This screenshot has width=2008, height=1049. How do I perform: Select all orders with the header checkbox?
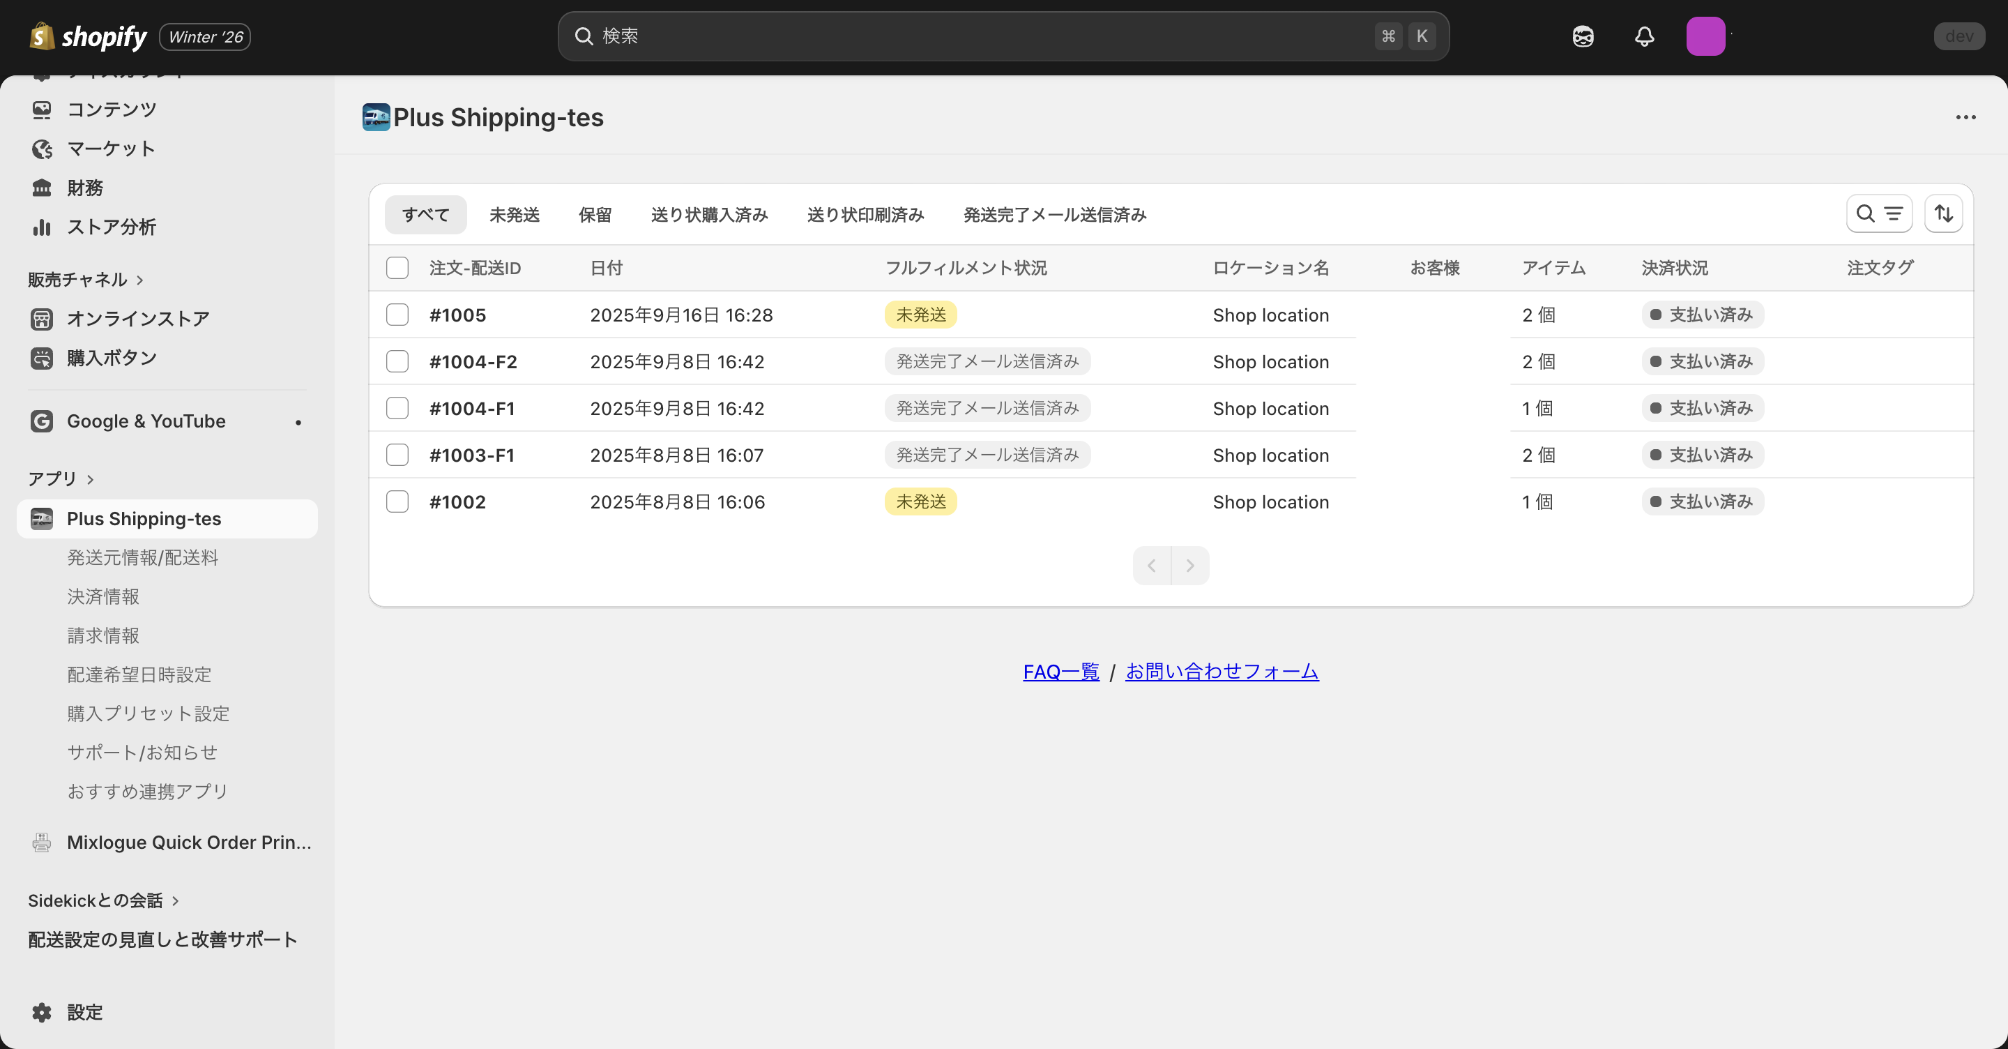[397, 268]
